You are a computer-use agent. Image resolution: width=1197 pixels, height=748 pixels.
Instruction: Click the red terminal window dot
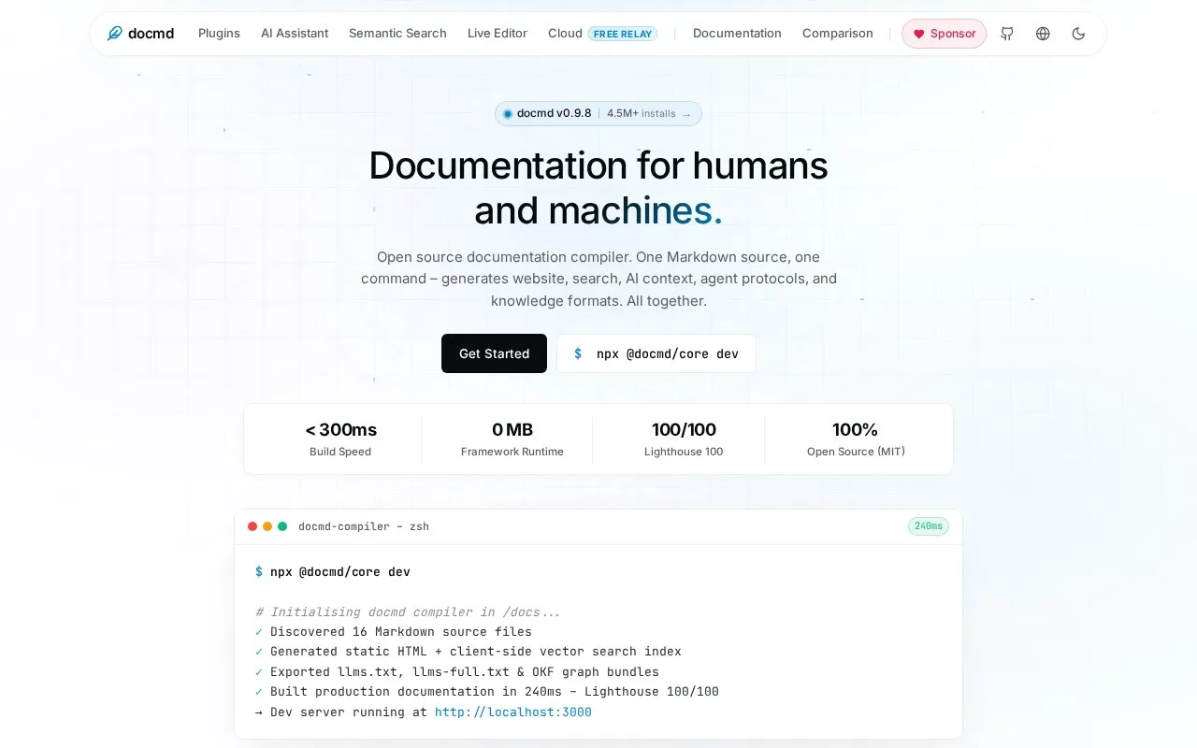[252, 526]
